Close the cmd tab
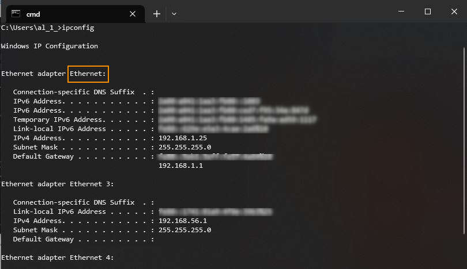The image size is (467, 269). [133, 14]
